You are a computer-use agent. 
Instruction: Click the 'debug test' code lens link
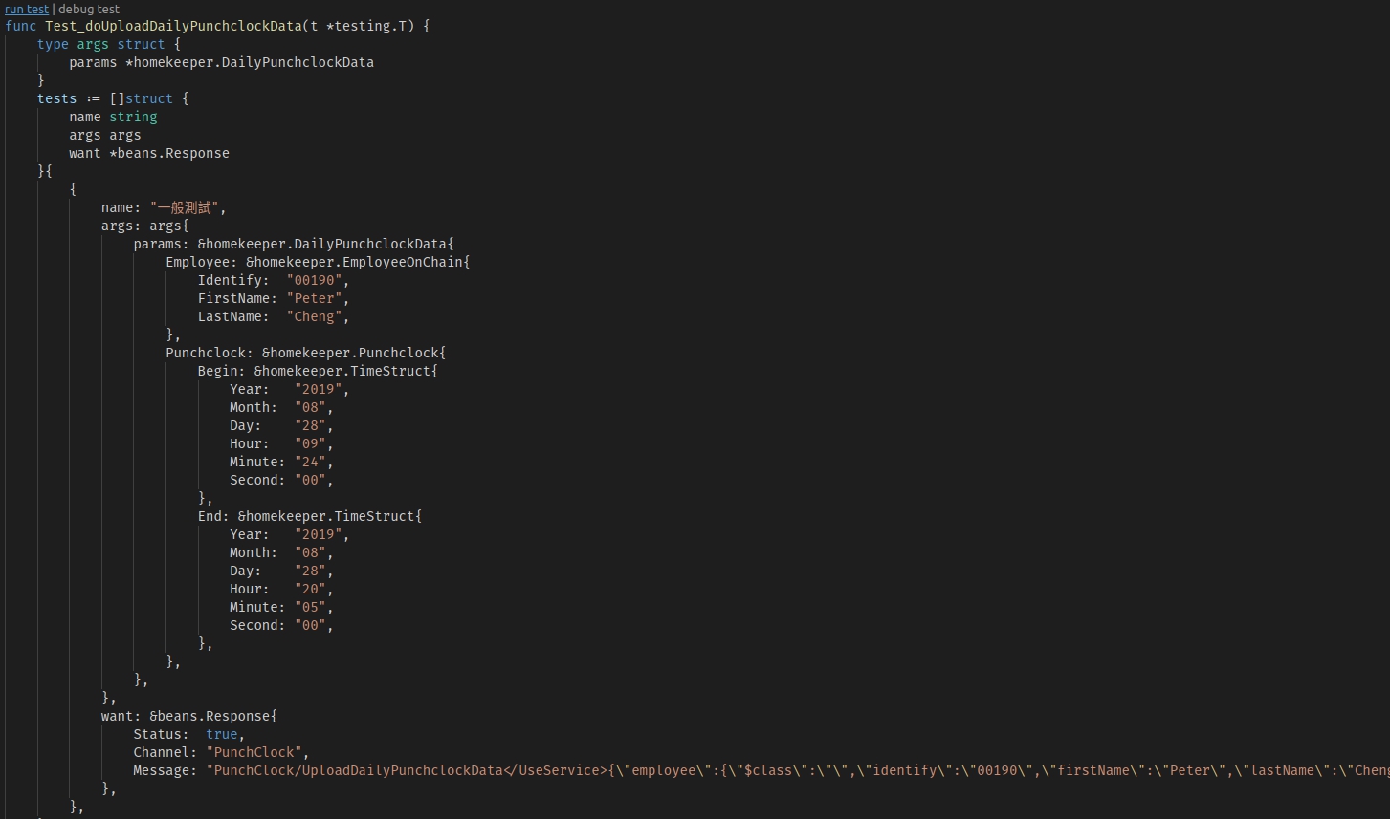(x=89, y=9)
